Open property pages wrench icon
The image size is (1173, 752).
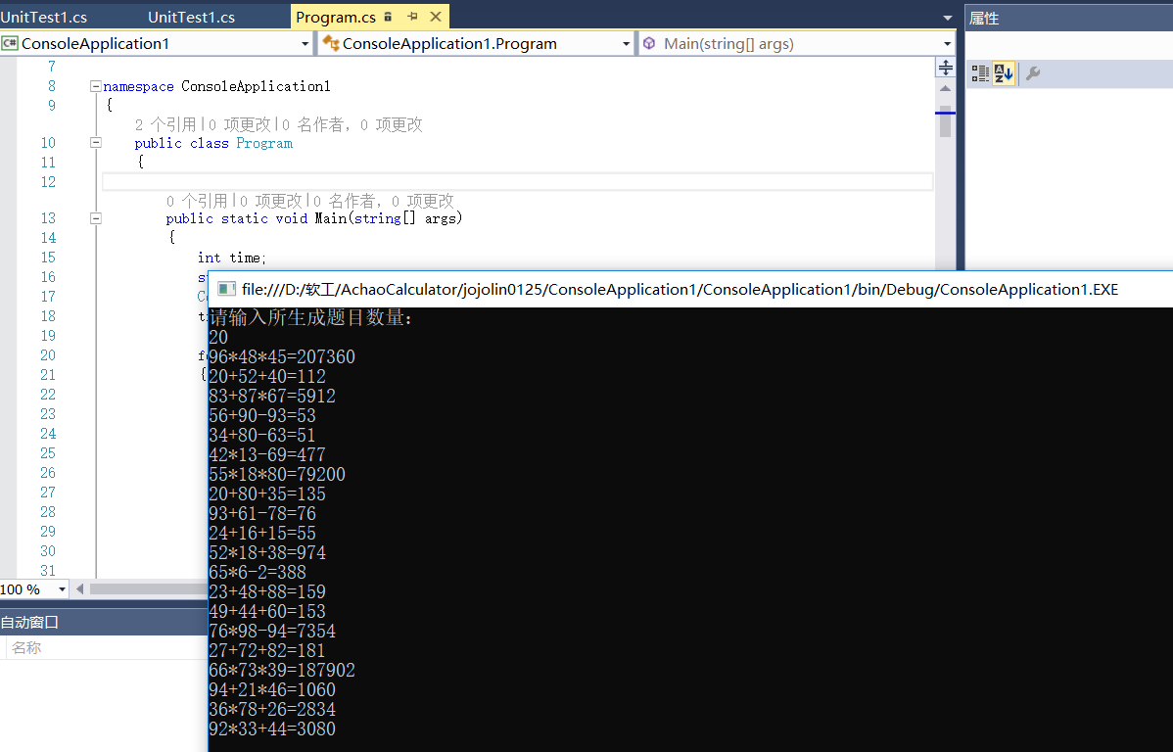(x=1033, y=73)
